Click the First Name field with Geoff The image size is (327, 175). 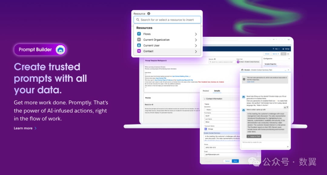point(222,116)
